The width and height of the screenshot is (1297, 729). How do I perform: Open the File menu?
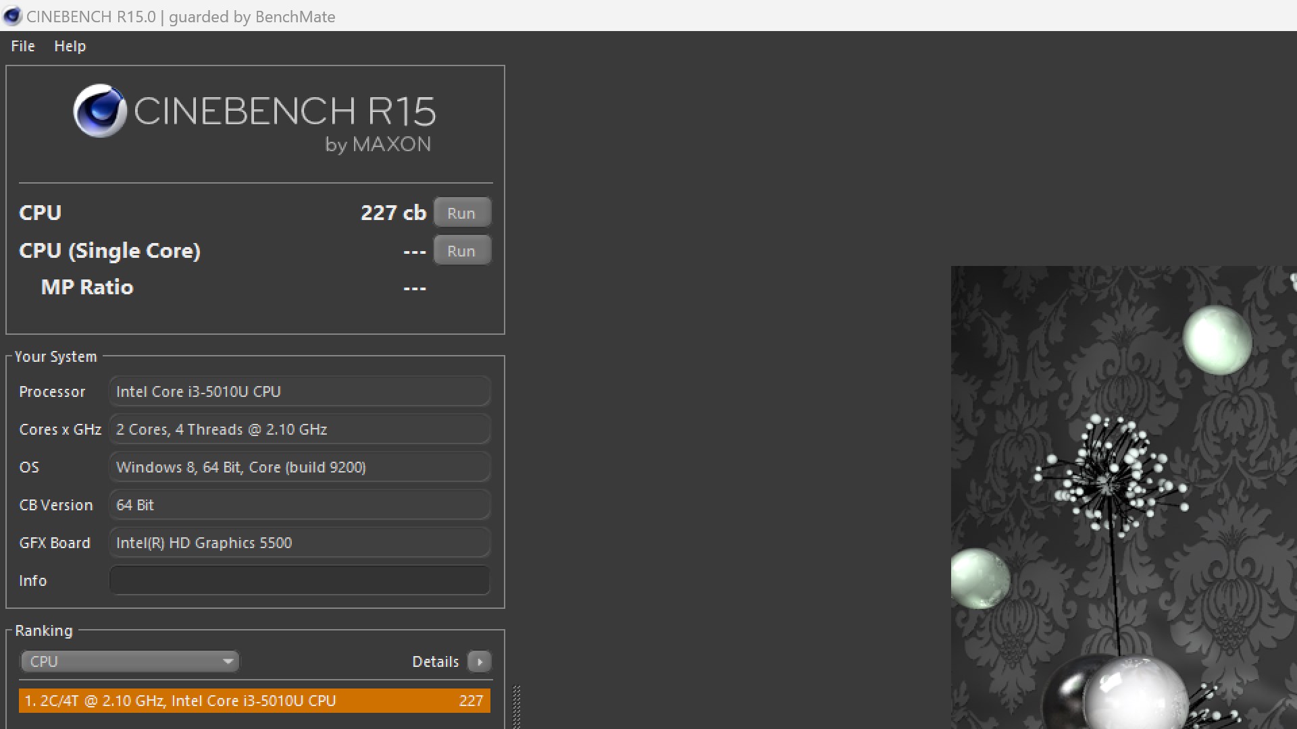click(23, 46)
